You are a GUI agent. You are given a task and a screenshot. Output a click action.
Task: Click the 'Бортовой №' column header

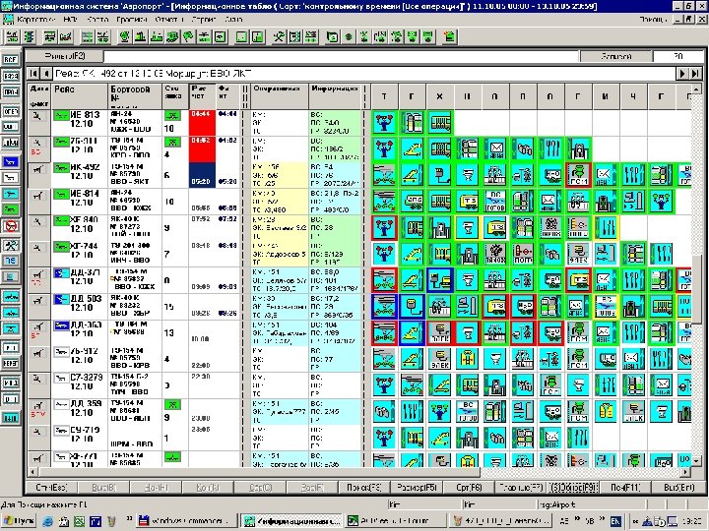pyautogui.click(x=135, y=95)
